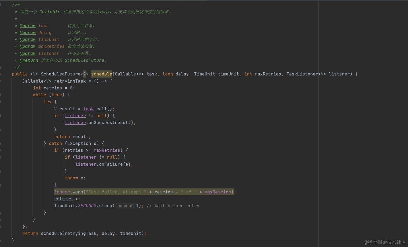Click the " of " string literal
This screenshot has height=247, width=408.
pos(189,192)
